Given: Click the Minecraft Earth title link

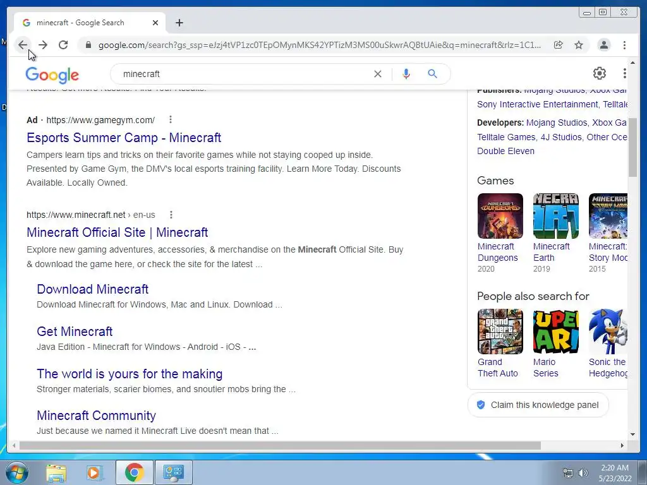Looking at the screenshot, I should click(551, 252).
